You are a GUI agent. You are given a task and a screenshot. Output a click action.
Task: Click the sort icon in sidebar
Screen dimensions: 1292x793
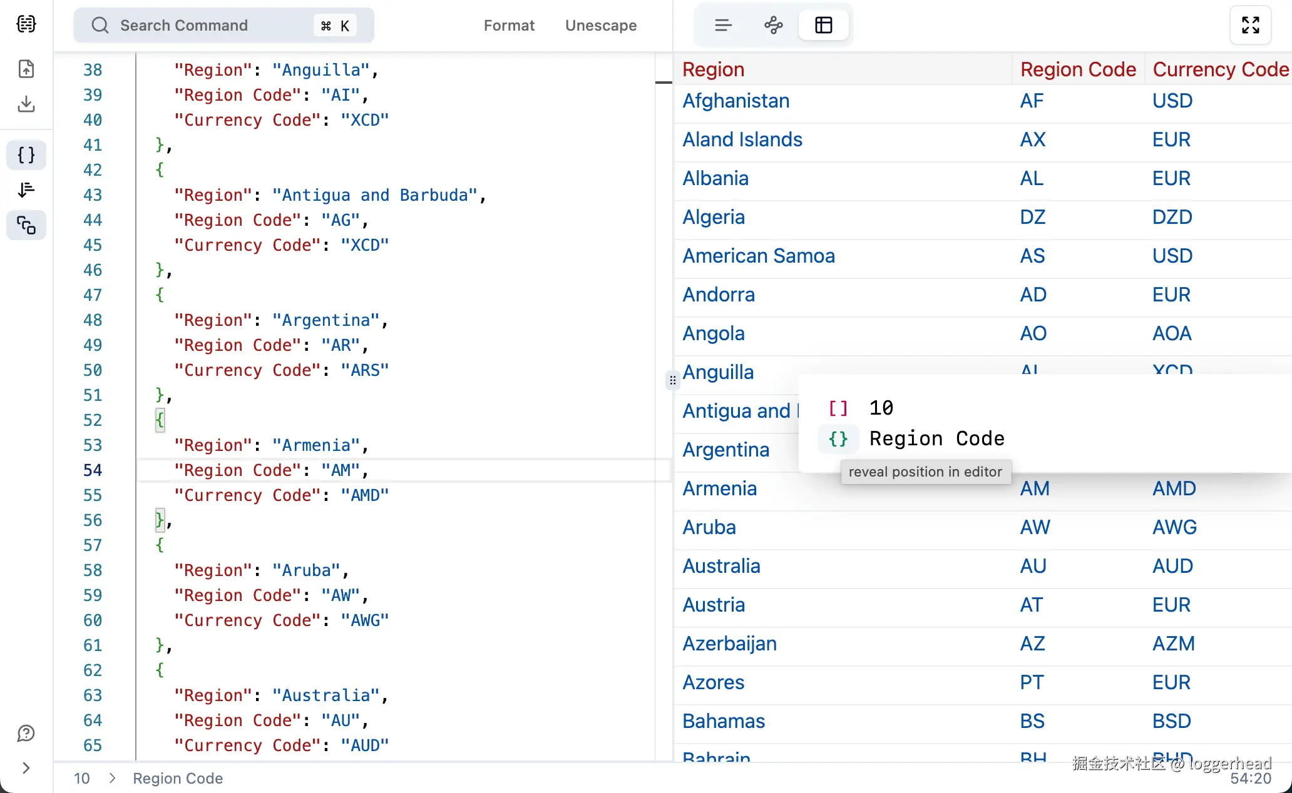(26, 190)
